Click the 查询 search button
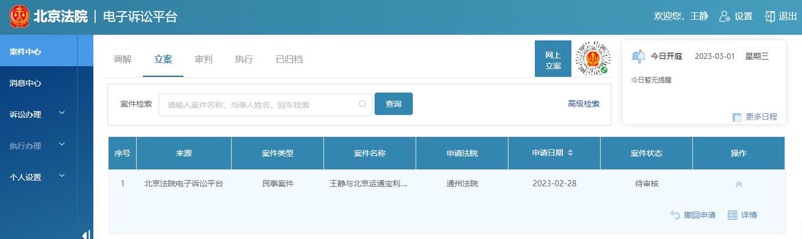Image resolution: width=802 pixels, height=239 pixels. [x=394, y=104]
